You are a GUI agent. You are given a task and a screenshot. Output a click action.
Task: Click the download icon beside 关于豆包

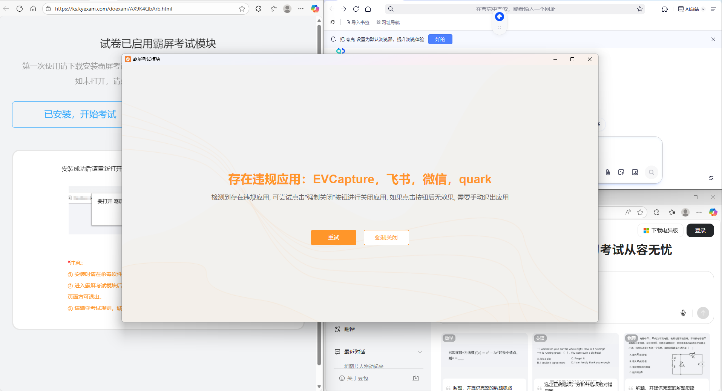pyautogui.click(x=416, y=378)
